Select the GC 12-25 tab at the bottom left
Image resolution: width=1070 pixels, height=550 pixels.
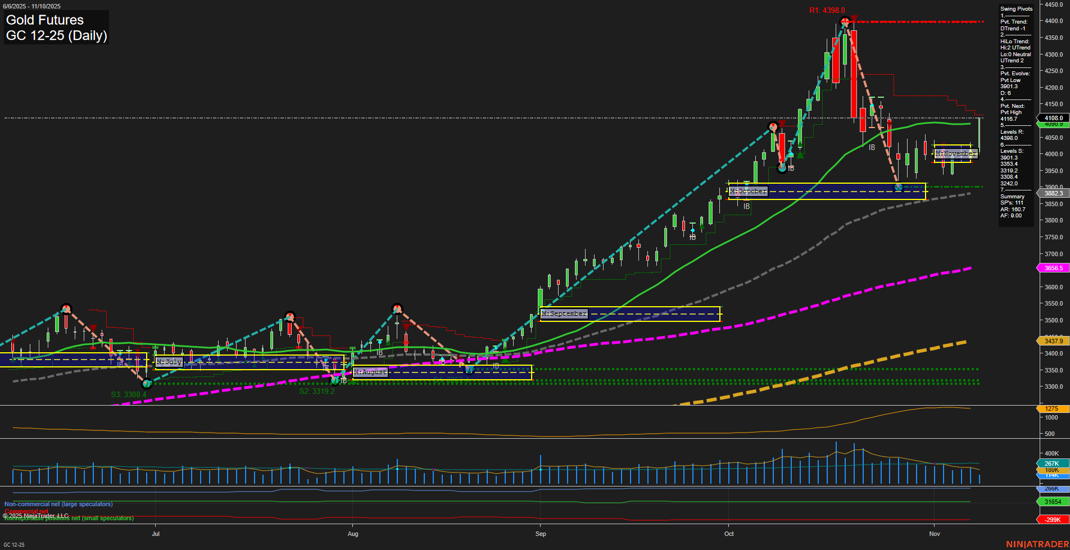13,545
